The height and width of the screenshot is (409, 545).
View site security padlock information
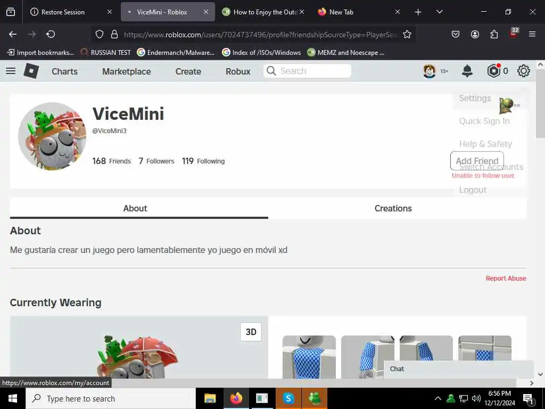114,34
